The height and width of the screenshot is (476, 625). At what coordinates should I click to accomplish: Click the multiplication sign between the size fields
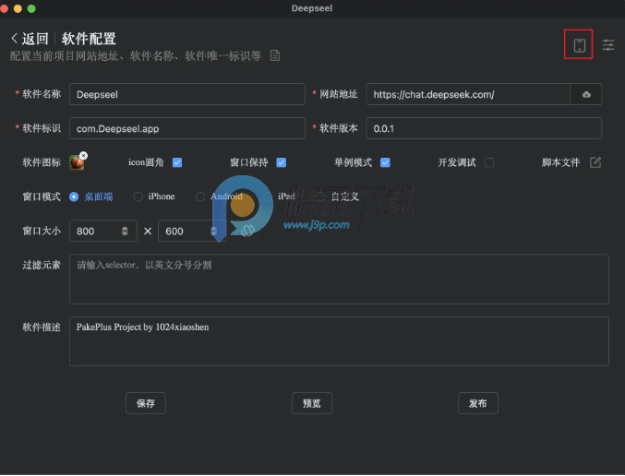(148, 231)
